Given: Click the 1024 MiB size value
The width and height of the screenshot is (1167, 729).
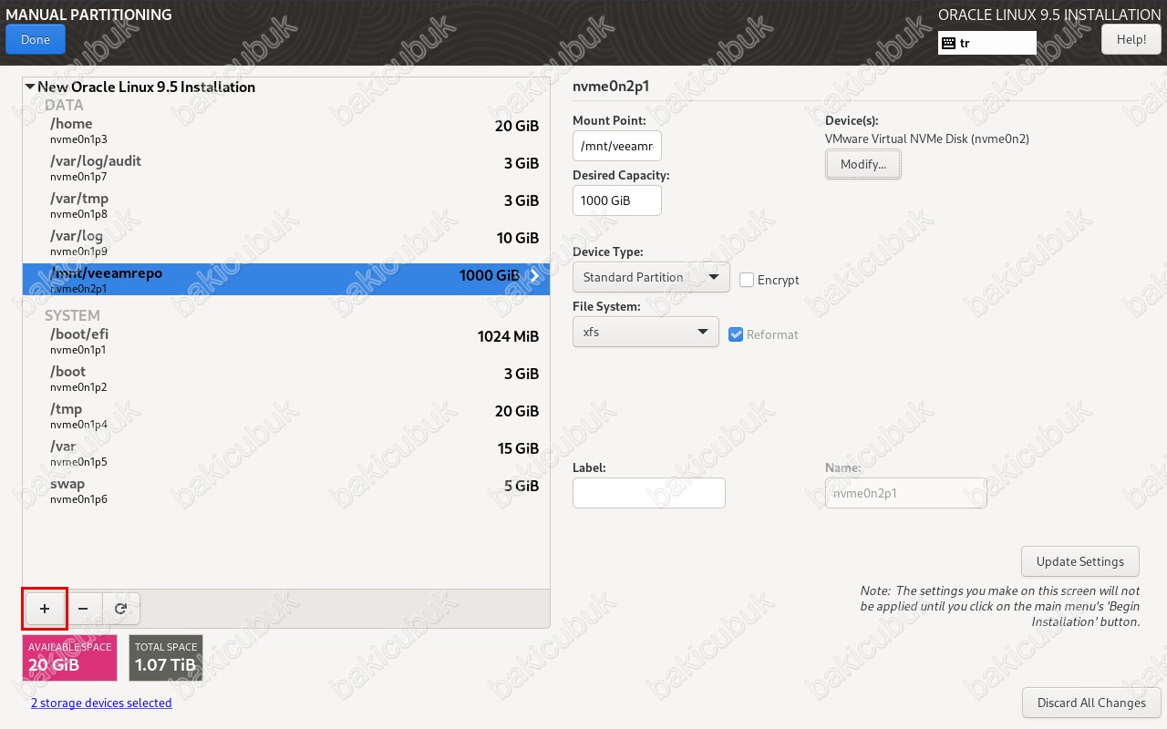Looking at the screenshot, I should pos(508,336).
